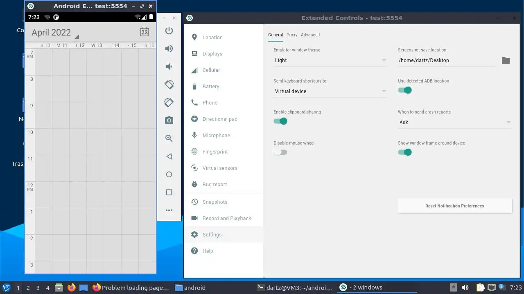Click the emulator volume up icon
524x294 pixels.
point(169,49)
